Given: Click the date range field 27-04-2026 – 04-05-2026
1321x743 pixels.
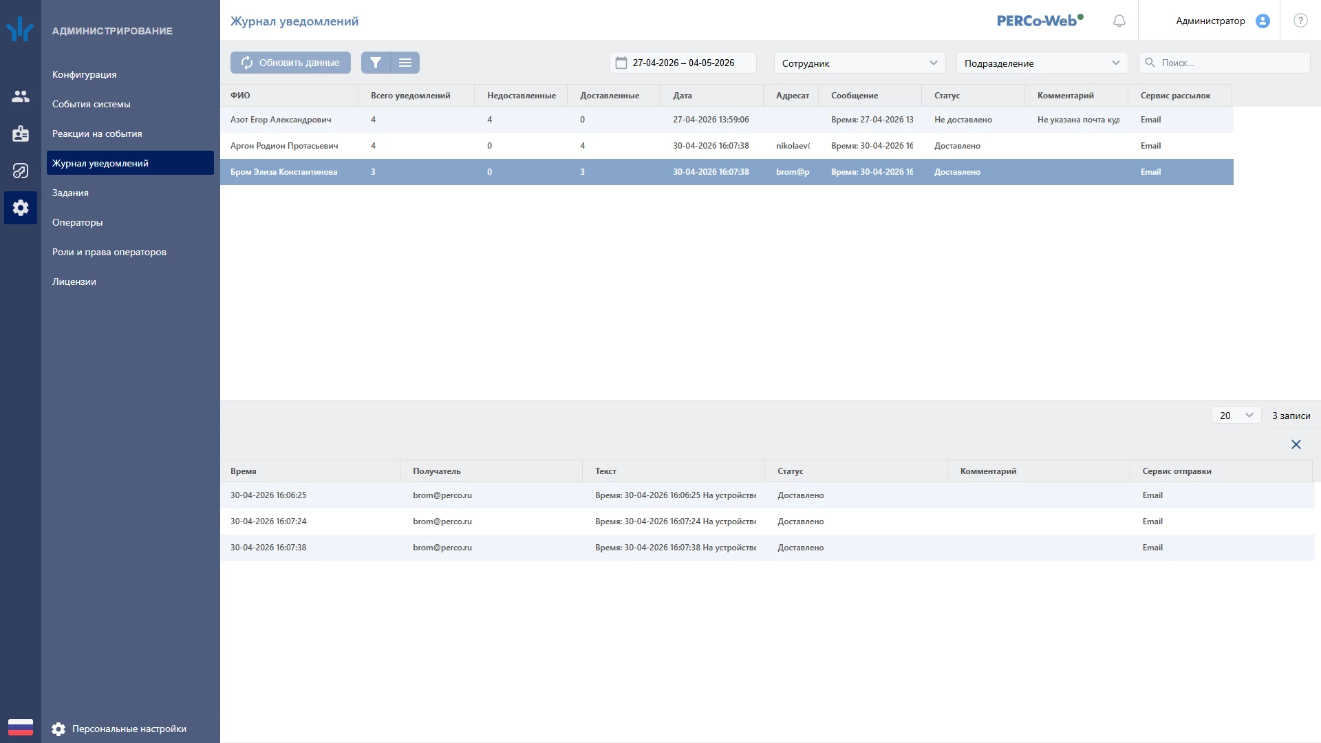Looking at the screenshot, I should coord(683,63).
